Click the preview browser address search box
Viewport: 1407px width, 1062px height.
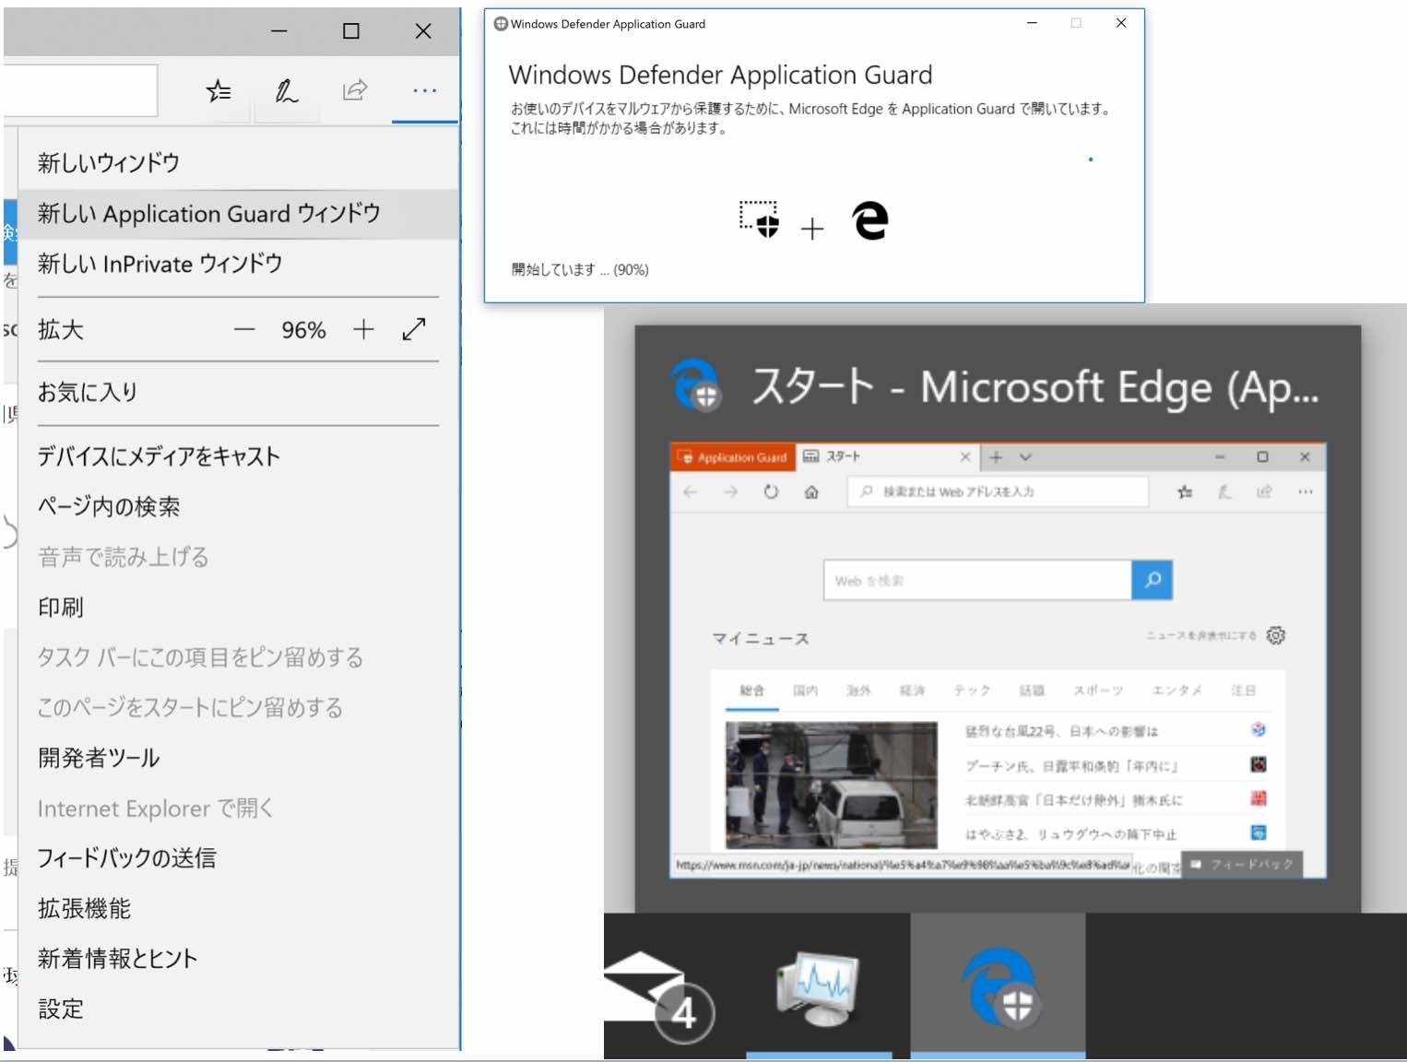coord(998,492)
